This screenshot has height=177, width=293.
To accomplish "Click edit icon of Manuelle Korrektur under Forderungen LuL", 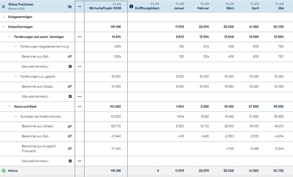I will coord(70,96).
